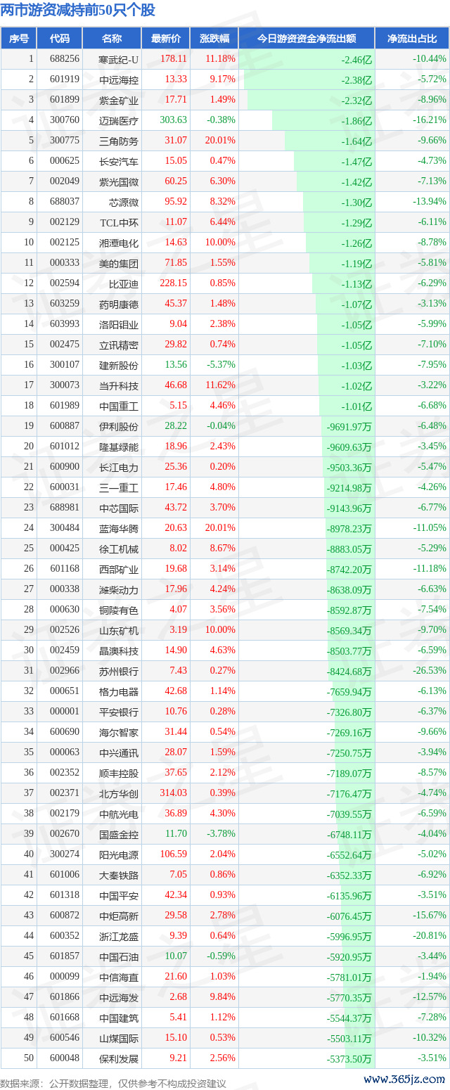The height and width of the screenshot is (1090, 450).
Task: Select the 中芯国际 stock name
Action: 119,508
